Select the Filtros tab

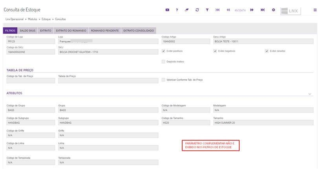(10, 31)
